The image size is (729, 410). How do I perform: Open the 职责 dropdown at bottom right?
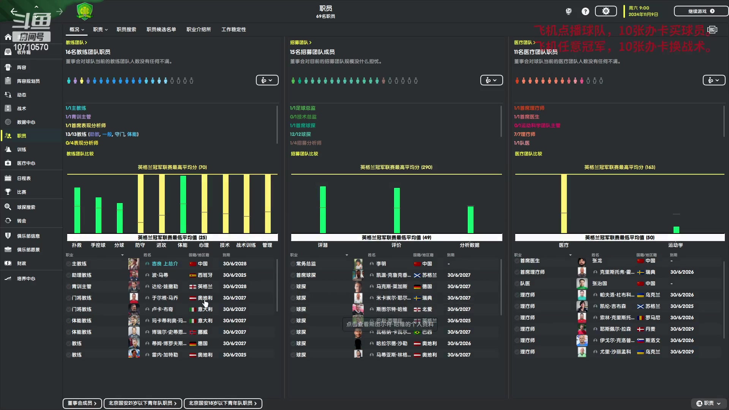[708, 403]
